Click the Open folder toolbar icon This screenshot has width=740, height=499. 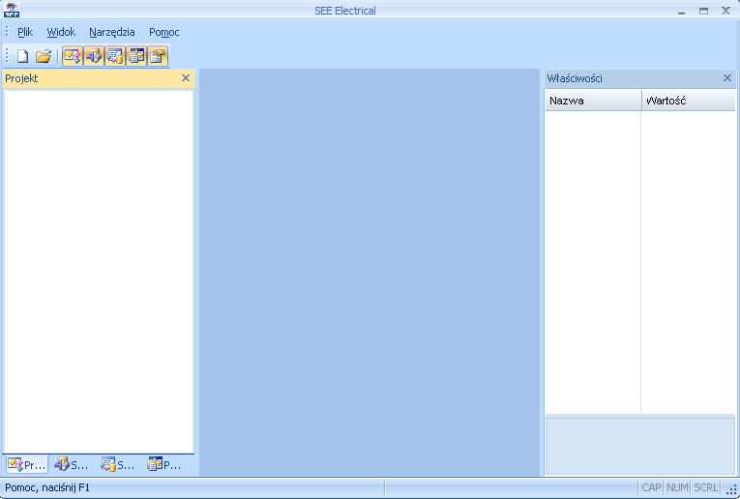[x=44, y=57]
